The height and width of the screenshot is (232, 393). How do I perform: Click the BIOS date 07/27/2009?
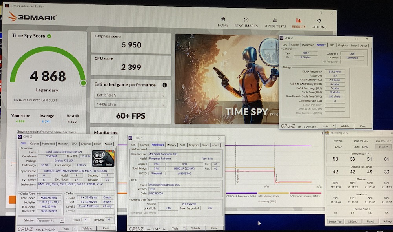tap(184, 194)
